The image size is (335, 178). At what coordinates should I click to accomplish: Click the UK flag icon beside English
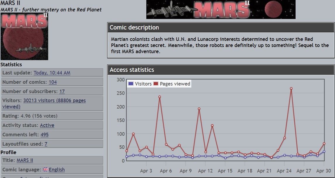[x=45, y=170]
